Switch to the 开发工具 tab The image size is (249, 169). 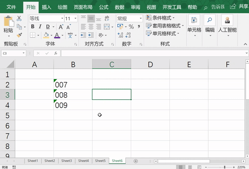172,7
